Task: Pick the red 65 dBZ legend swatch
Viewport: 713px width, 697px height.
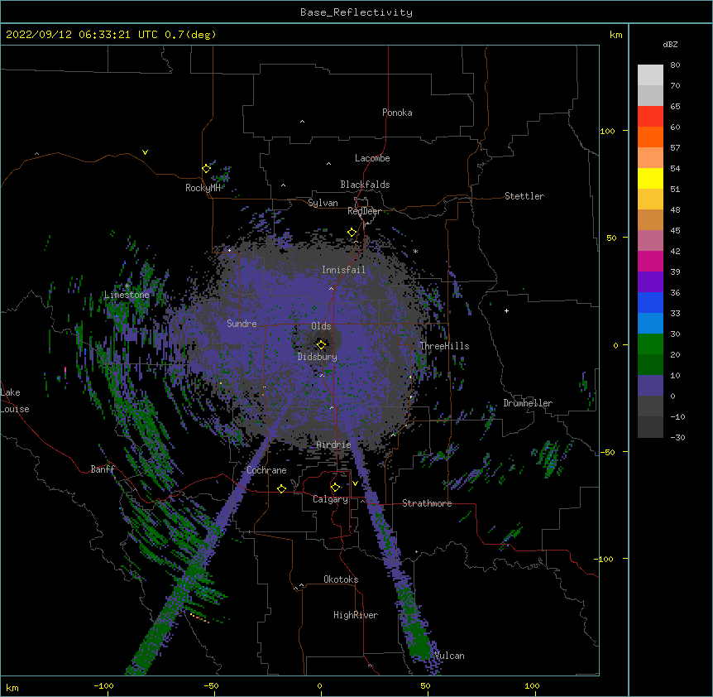Action: [x=650, y=116]
